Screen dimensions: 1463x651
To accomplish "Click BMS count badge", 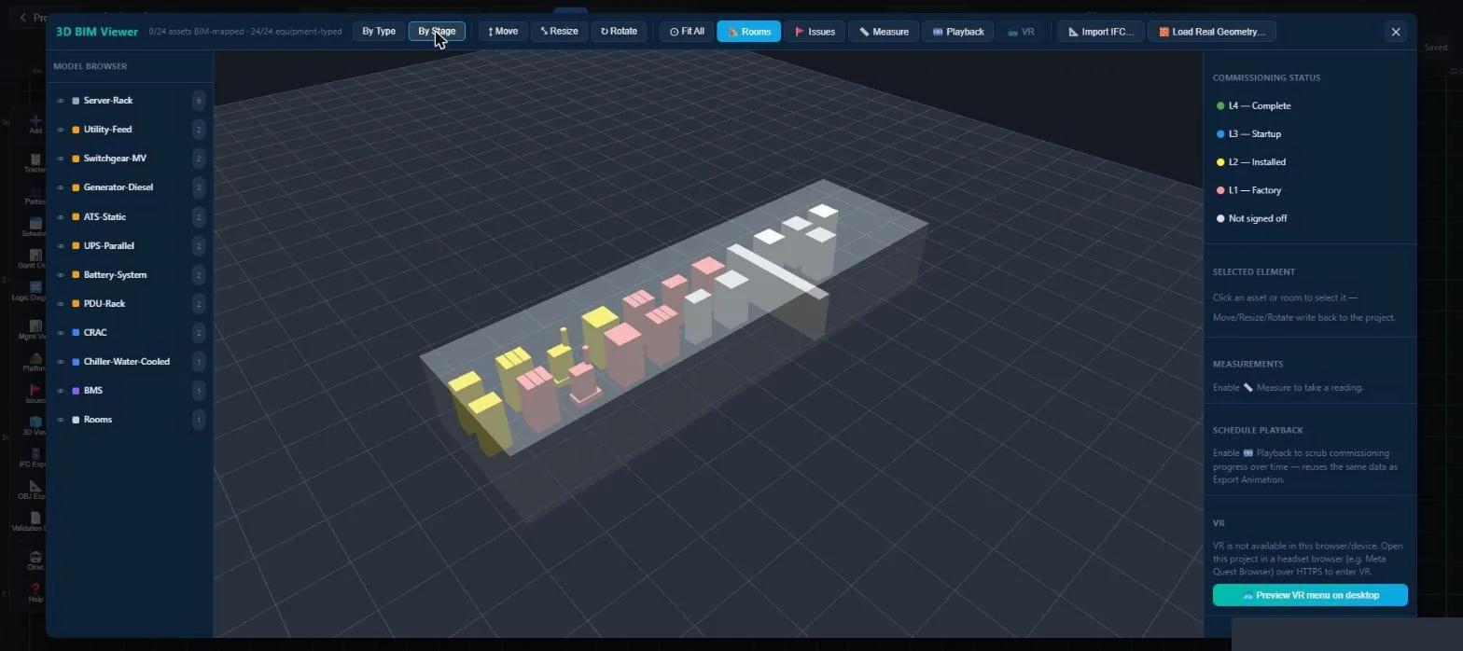I will pyautogui.click(x=198, y=391).
